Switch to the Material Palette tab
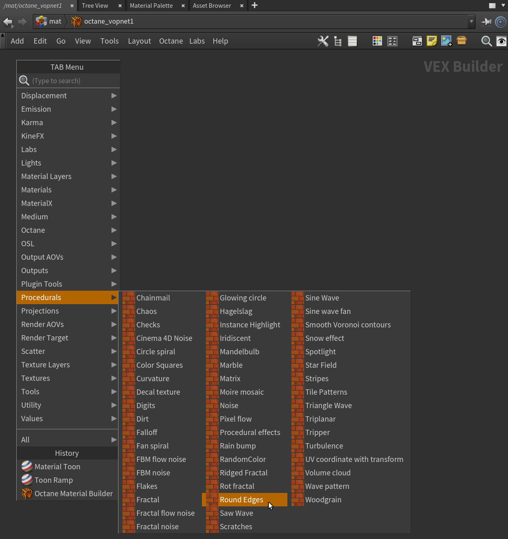The image size is (508, 539). 151,5
